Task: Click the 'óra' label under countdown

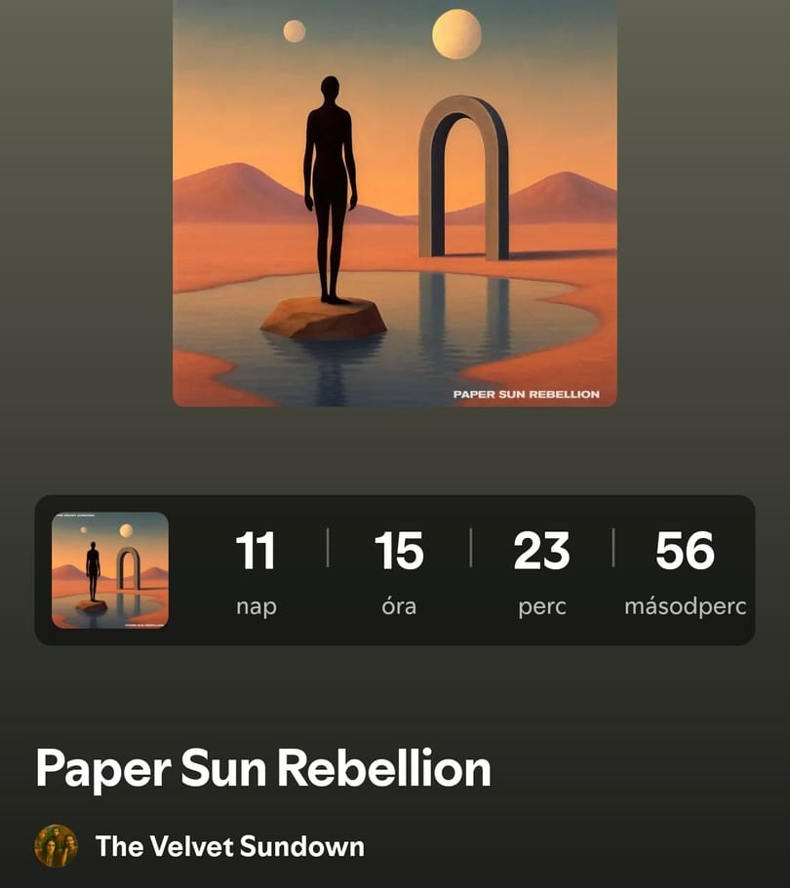Action: pyautogui.click(x=399, y=605)
